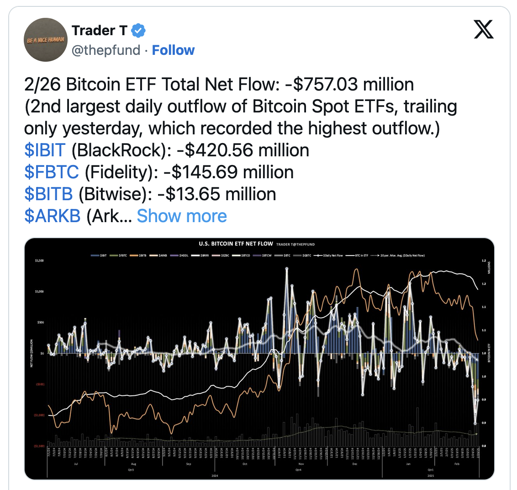The image size is (517, 490).
Task: Open the $IBIT cashtag link
Action: (45, 150)
